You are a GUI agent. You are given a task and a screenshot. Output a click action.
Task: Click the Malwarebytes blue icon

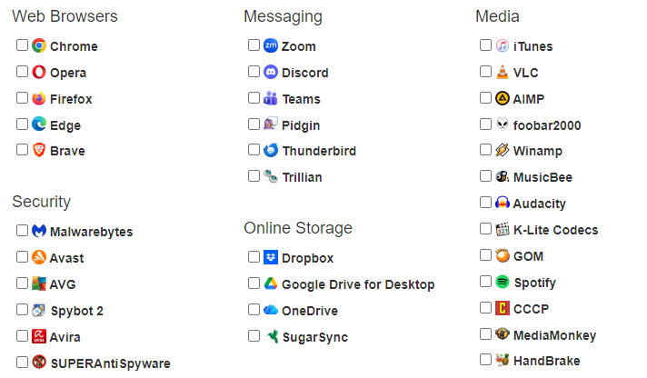[x=39, y=231]
